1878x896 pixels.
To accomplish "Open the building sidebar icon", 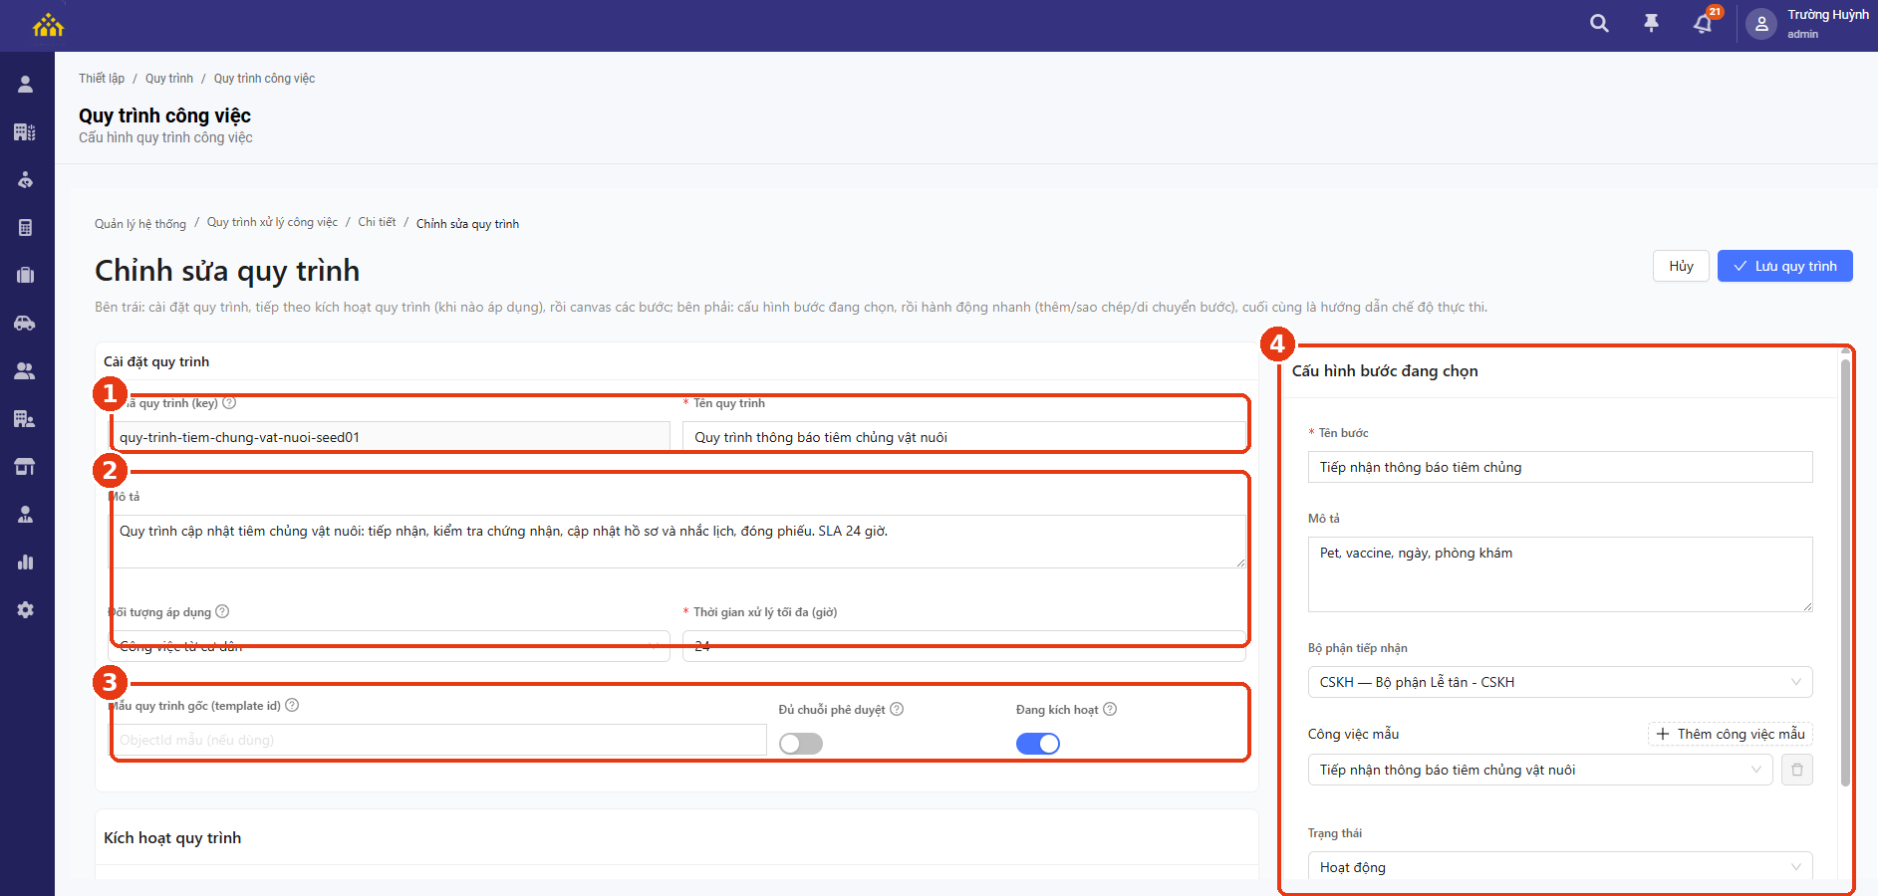I will point(26,132).
